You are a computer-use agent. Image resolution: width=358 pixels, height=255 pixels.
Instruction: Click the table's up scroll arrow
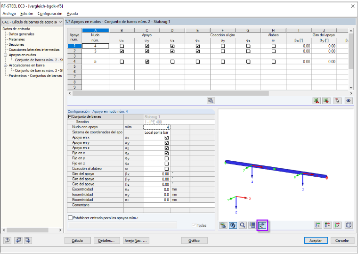pos(351,31)
